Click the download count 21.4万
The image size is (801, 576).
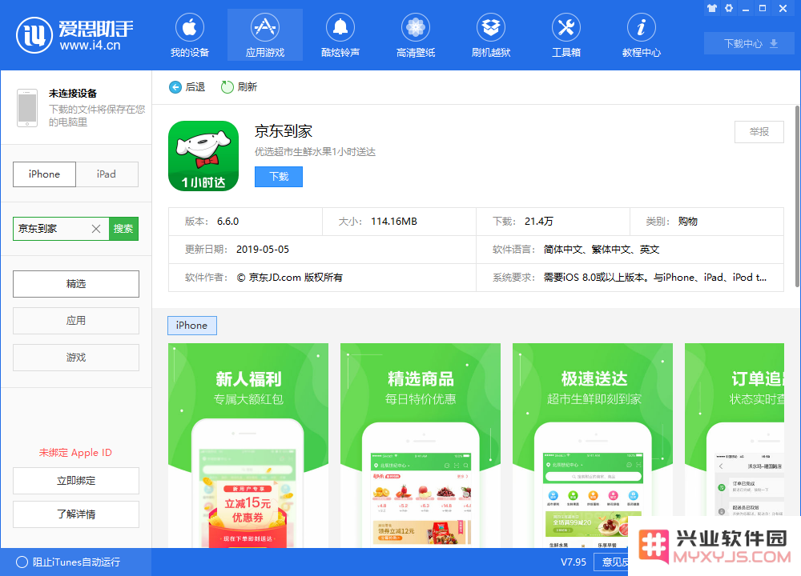tap(539, 222)
